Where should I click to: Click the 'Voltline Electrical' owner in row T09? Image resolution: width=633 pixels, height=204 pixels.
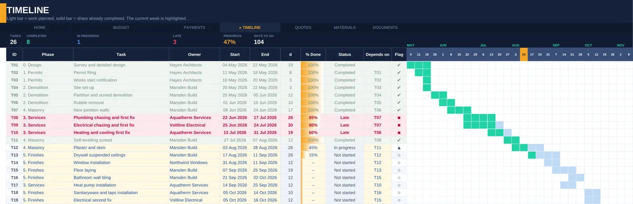coord(194,125)
